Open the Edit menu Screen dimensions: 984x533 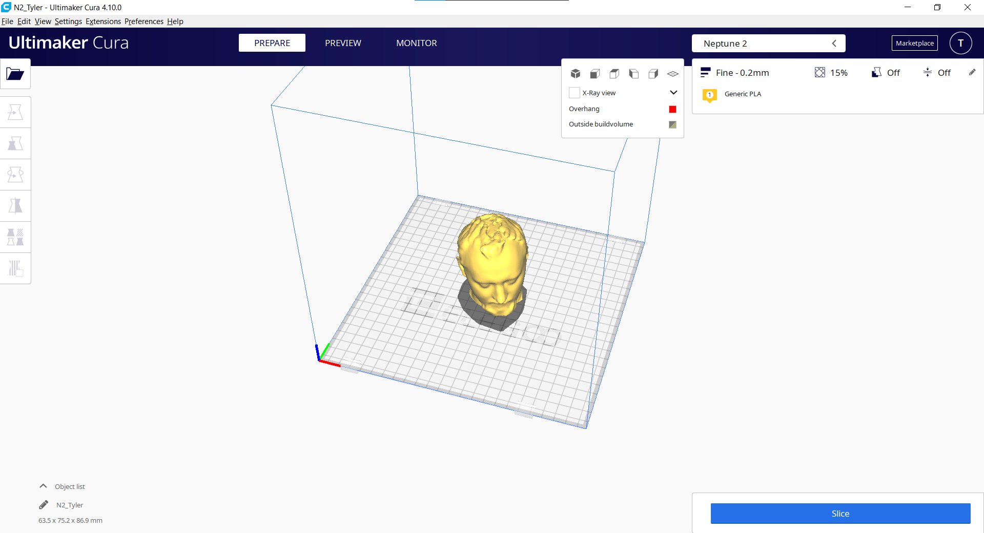24,22
